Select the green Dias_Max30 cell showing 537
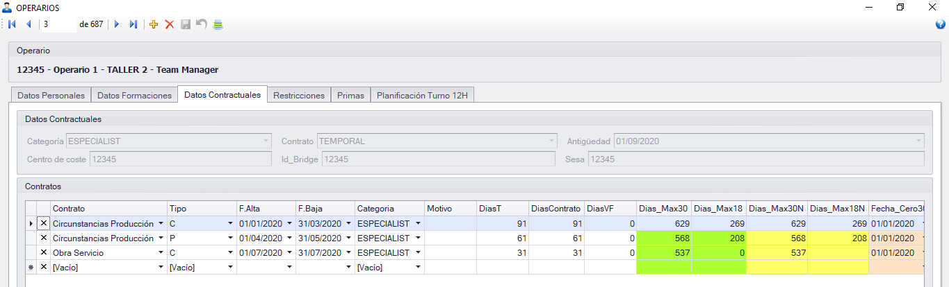949x287 pixels. [663, 253]
